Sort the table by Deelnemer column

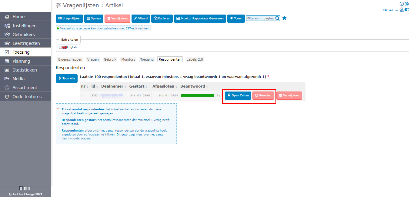pyautogui.click(x=112, y=86)
